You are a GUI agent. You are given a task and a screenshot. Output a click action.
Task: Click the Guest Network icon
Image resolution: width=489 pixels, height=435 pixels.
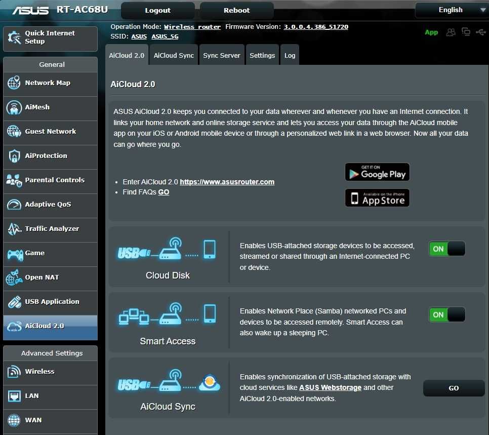[x=14, y=131]
